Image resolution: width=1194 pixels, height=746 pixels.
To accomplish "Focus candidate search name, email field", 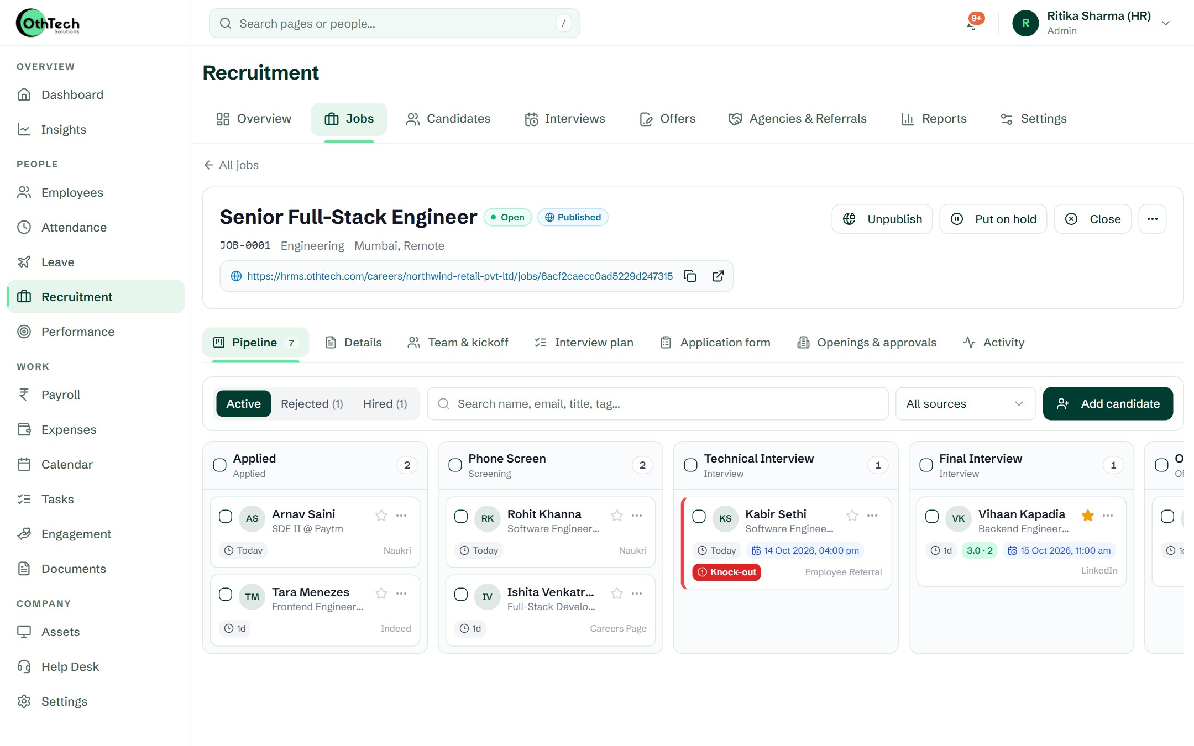I will click(x=658, y=403).
